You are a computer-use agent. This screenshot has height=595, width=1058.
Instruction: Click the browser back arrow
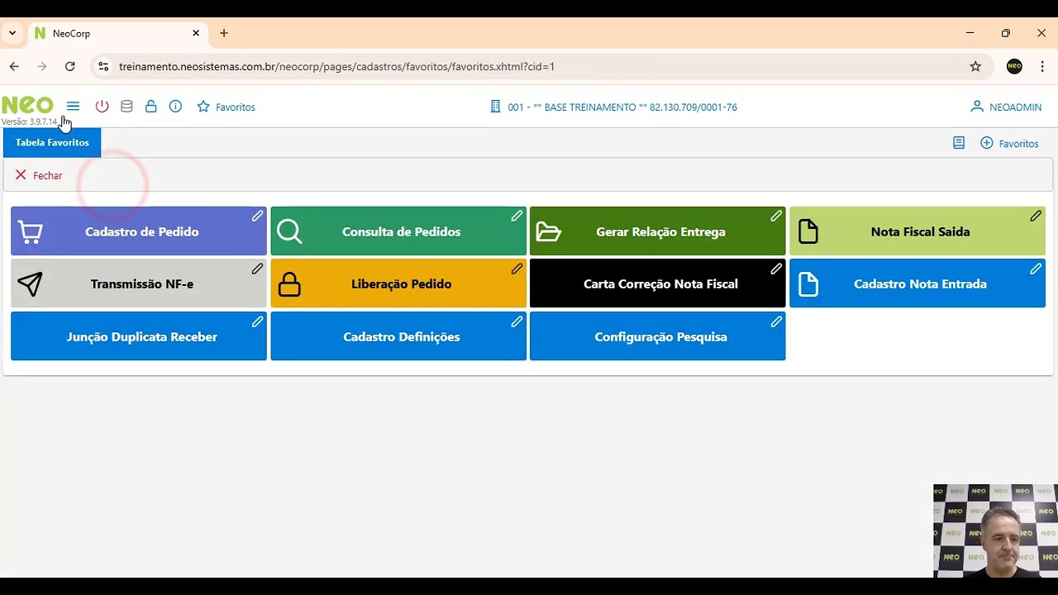[14, 66]
